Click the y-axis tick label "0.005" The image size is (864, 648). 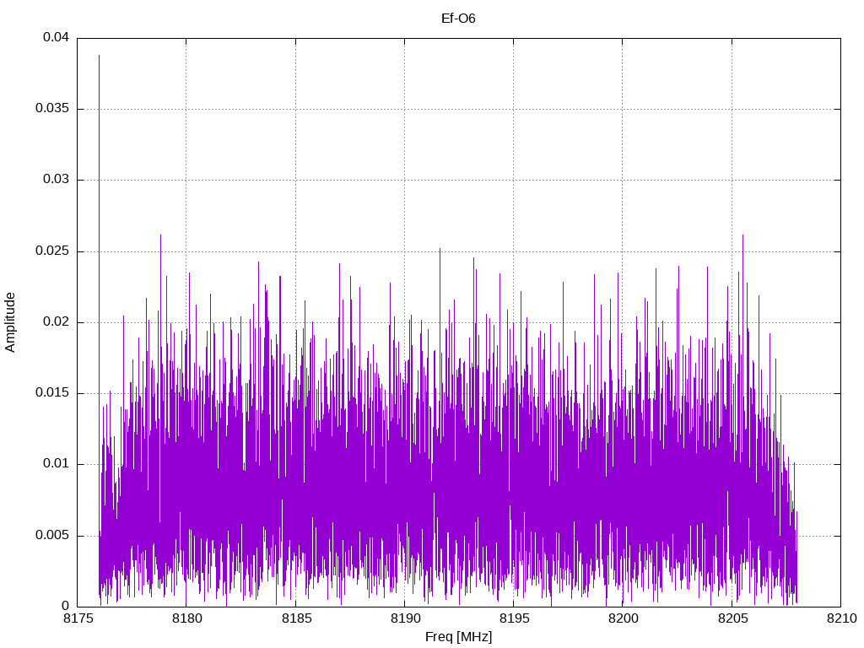(x=52, y=536)
